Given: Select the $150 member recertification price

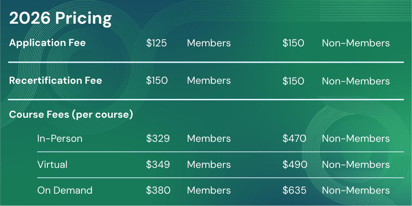Looking at the screenshot, I should point(157,81).
